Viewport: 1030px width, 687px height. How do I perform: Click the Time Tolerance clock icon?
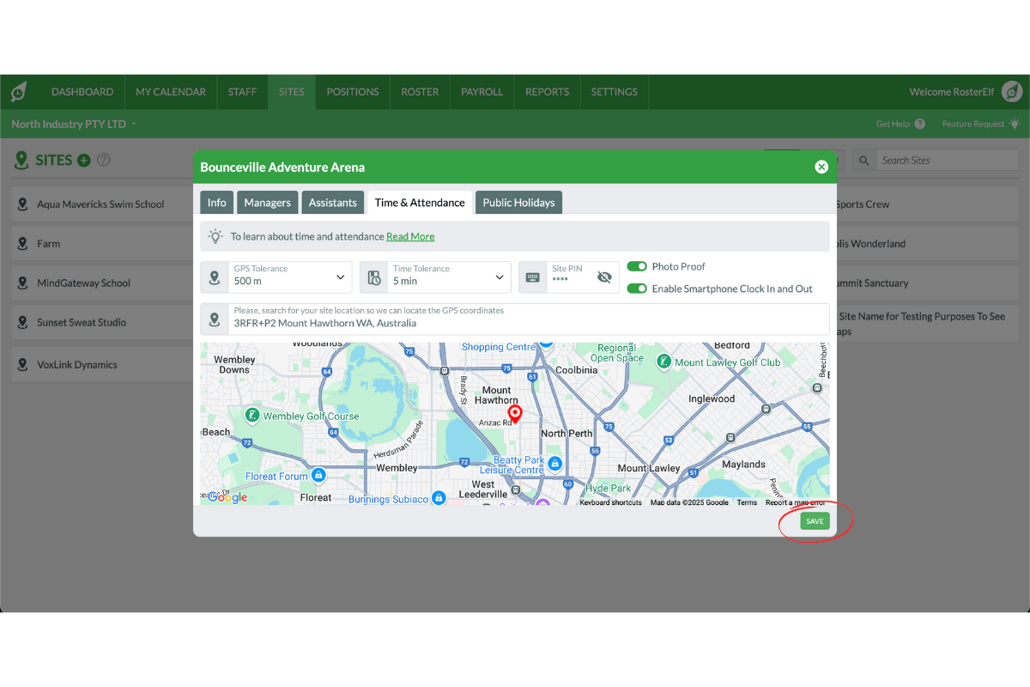[x=374, y=277]
